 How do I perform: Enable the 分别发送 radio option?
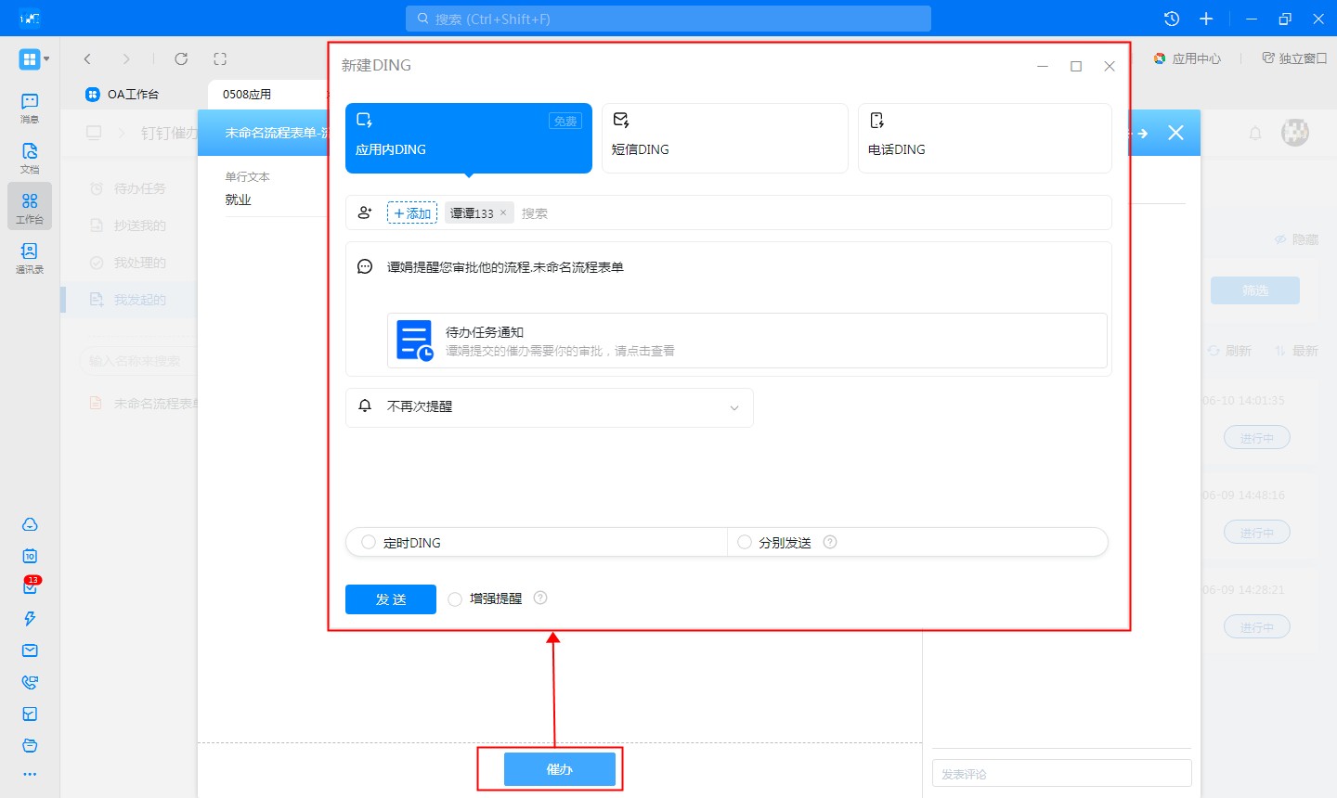(x=745, y=542)
